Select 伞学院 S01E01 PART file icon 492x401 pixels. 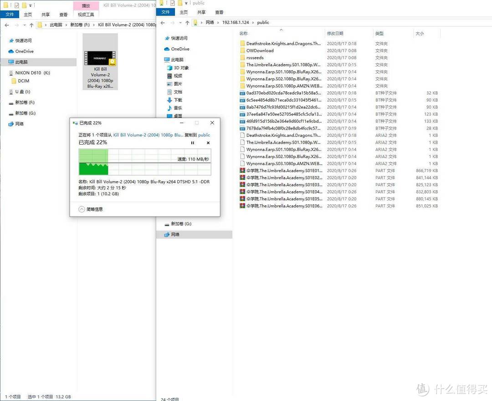point(242,171)
